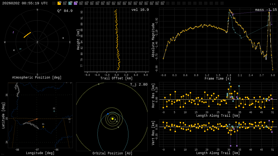Click the T_j 2.80 value
Image resolution: width=278 pixels, height=156 pixels.
point(138,84)
